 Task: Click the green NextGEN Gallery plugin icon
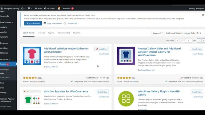point(126,99)
